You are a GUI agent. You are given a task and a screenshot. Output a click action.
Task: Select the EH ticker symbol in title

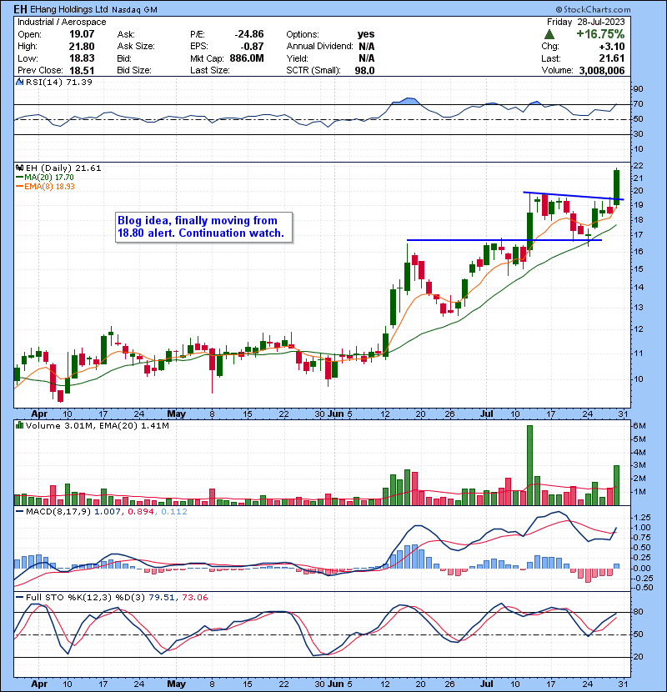[x=20, y=9]
